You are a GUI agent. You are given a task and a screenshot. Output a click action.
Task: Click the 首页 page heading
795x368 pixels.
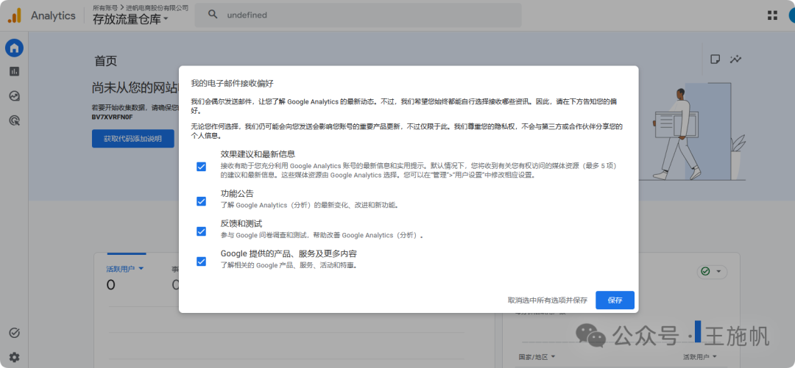(x=105, y=61)
